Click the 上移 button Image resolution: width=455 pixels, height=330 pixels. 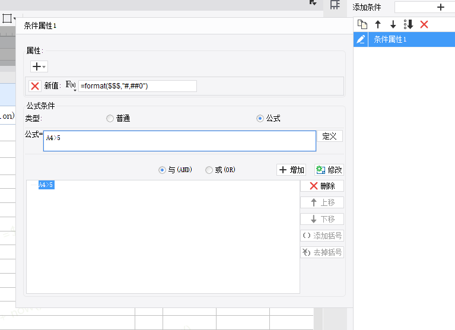(322, 202)
